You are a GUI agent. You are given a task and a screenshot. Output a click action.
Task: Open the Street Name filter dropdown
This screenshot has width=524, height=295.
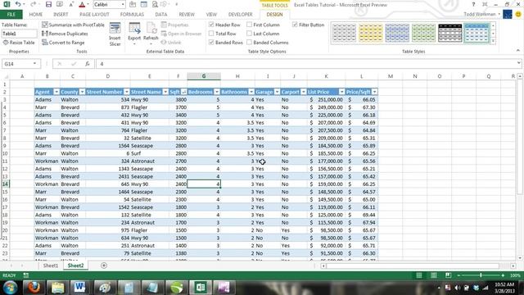pos(165,92)
